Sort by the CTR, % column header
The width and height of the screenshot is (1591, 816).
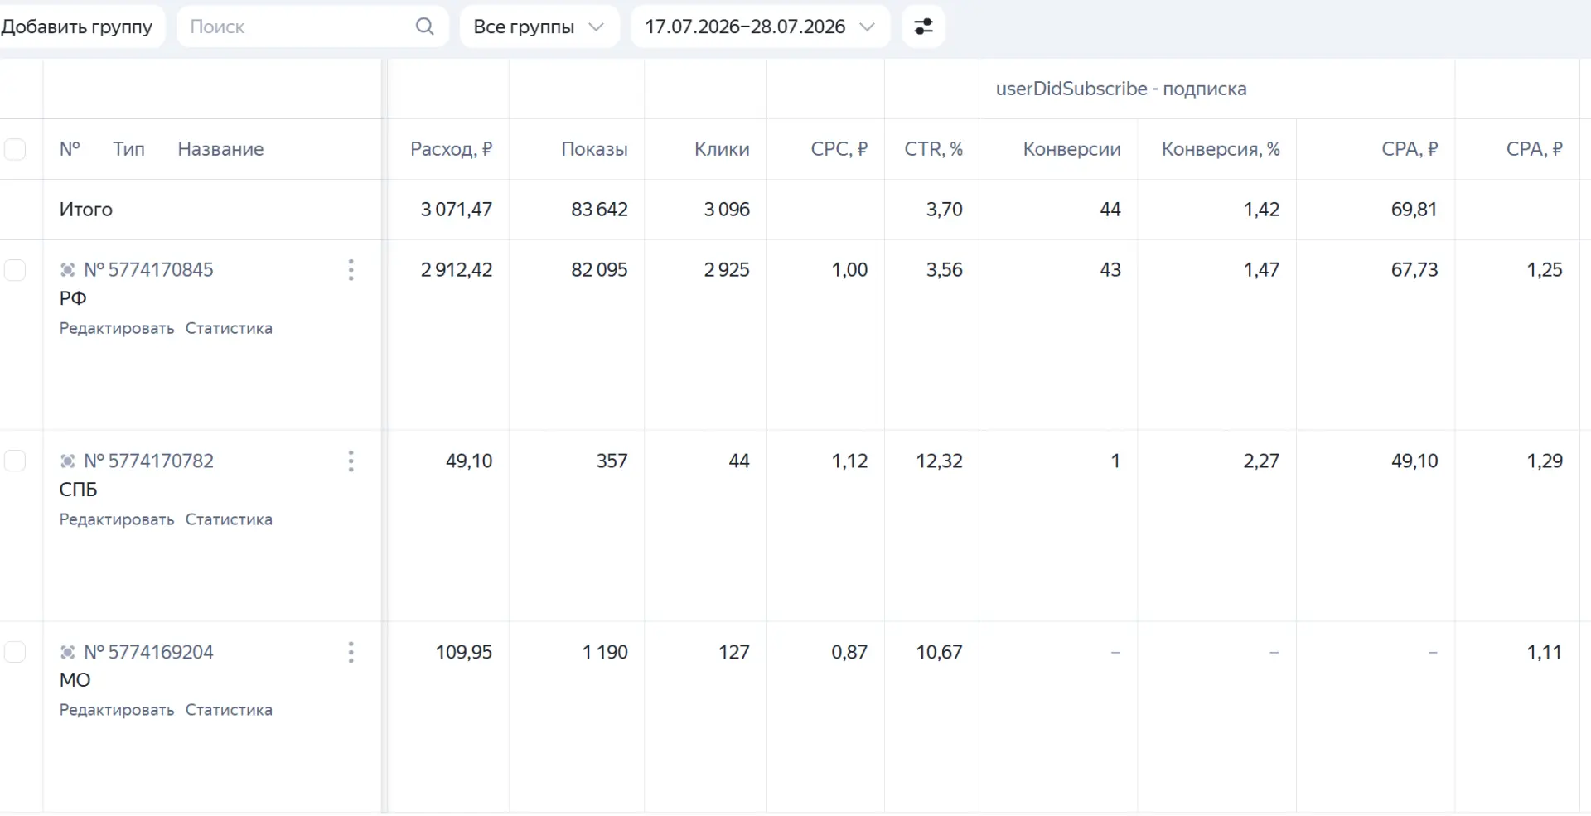tap(933, 149)
